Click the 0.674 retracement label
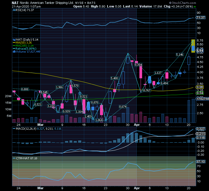The width and height of the screenshot is (209, 191). [x=123, y=106]
